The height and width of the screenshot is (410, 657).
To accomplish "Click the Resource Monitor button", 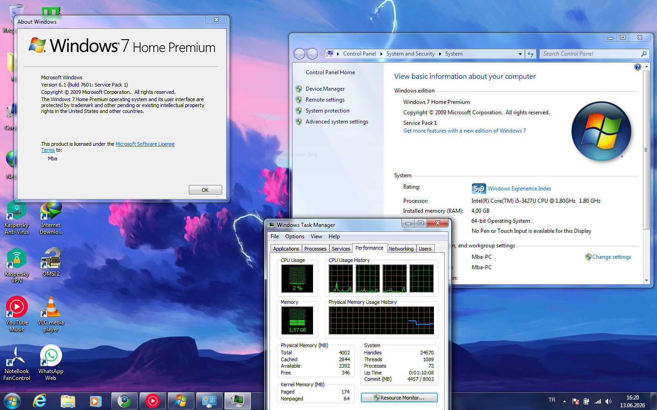I will pyautogui.click(x=399, y=398).
